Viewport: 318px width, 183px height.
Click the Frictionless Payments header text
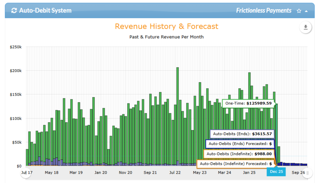[x=264, y=10]
